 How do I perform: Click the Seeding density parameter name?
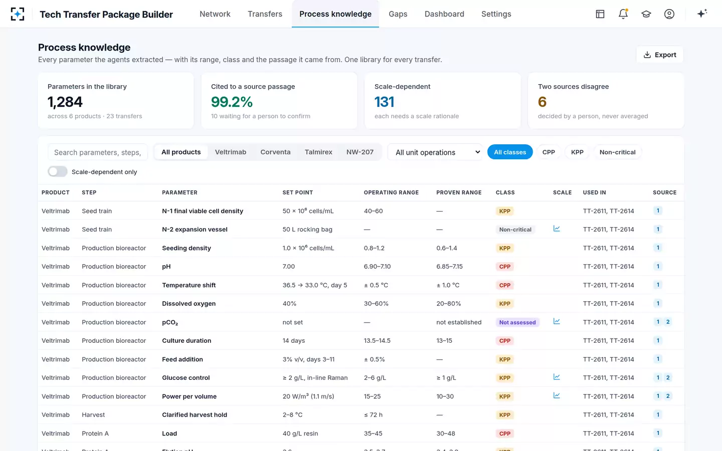click(187, 248)
